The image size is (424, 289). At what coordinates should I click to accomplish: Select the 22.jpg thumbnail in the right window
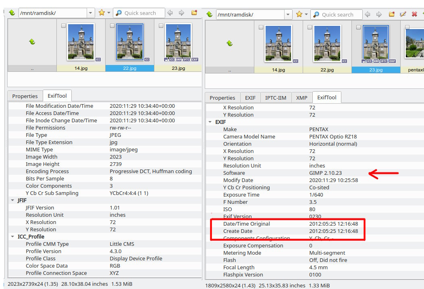pos(327,44)
